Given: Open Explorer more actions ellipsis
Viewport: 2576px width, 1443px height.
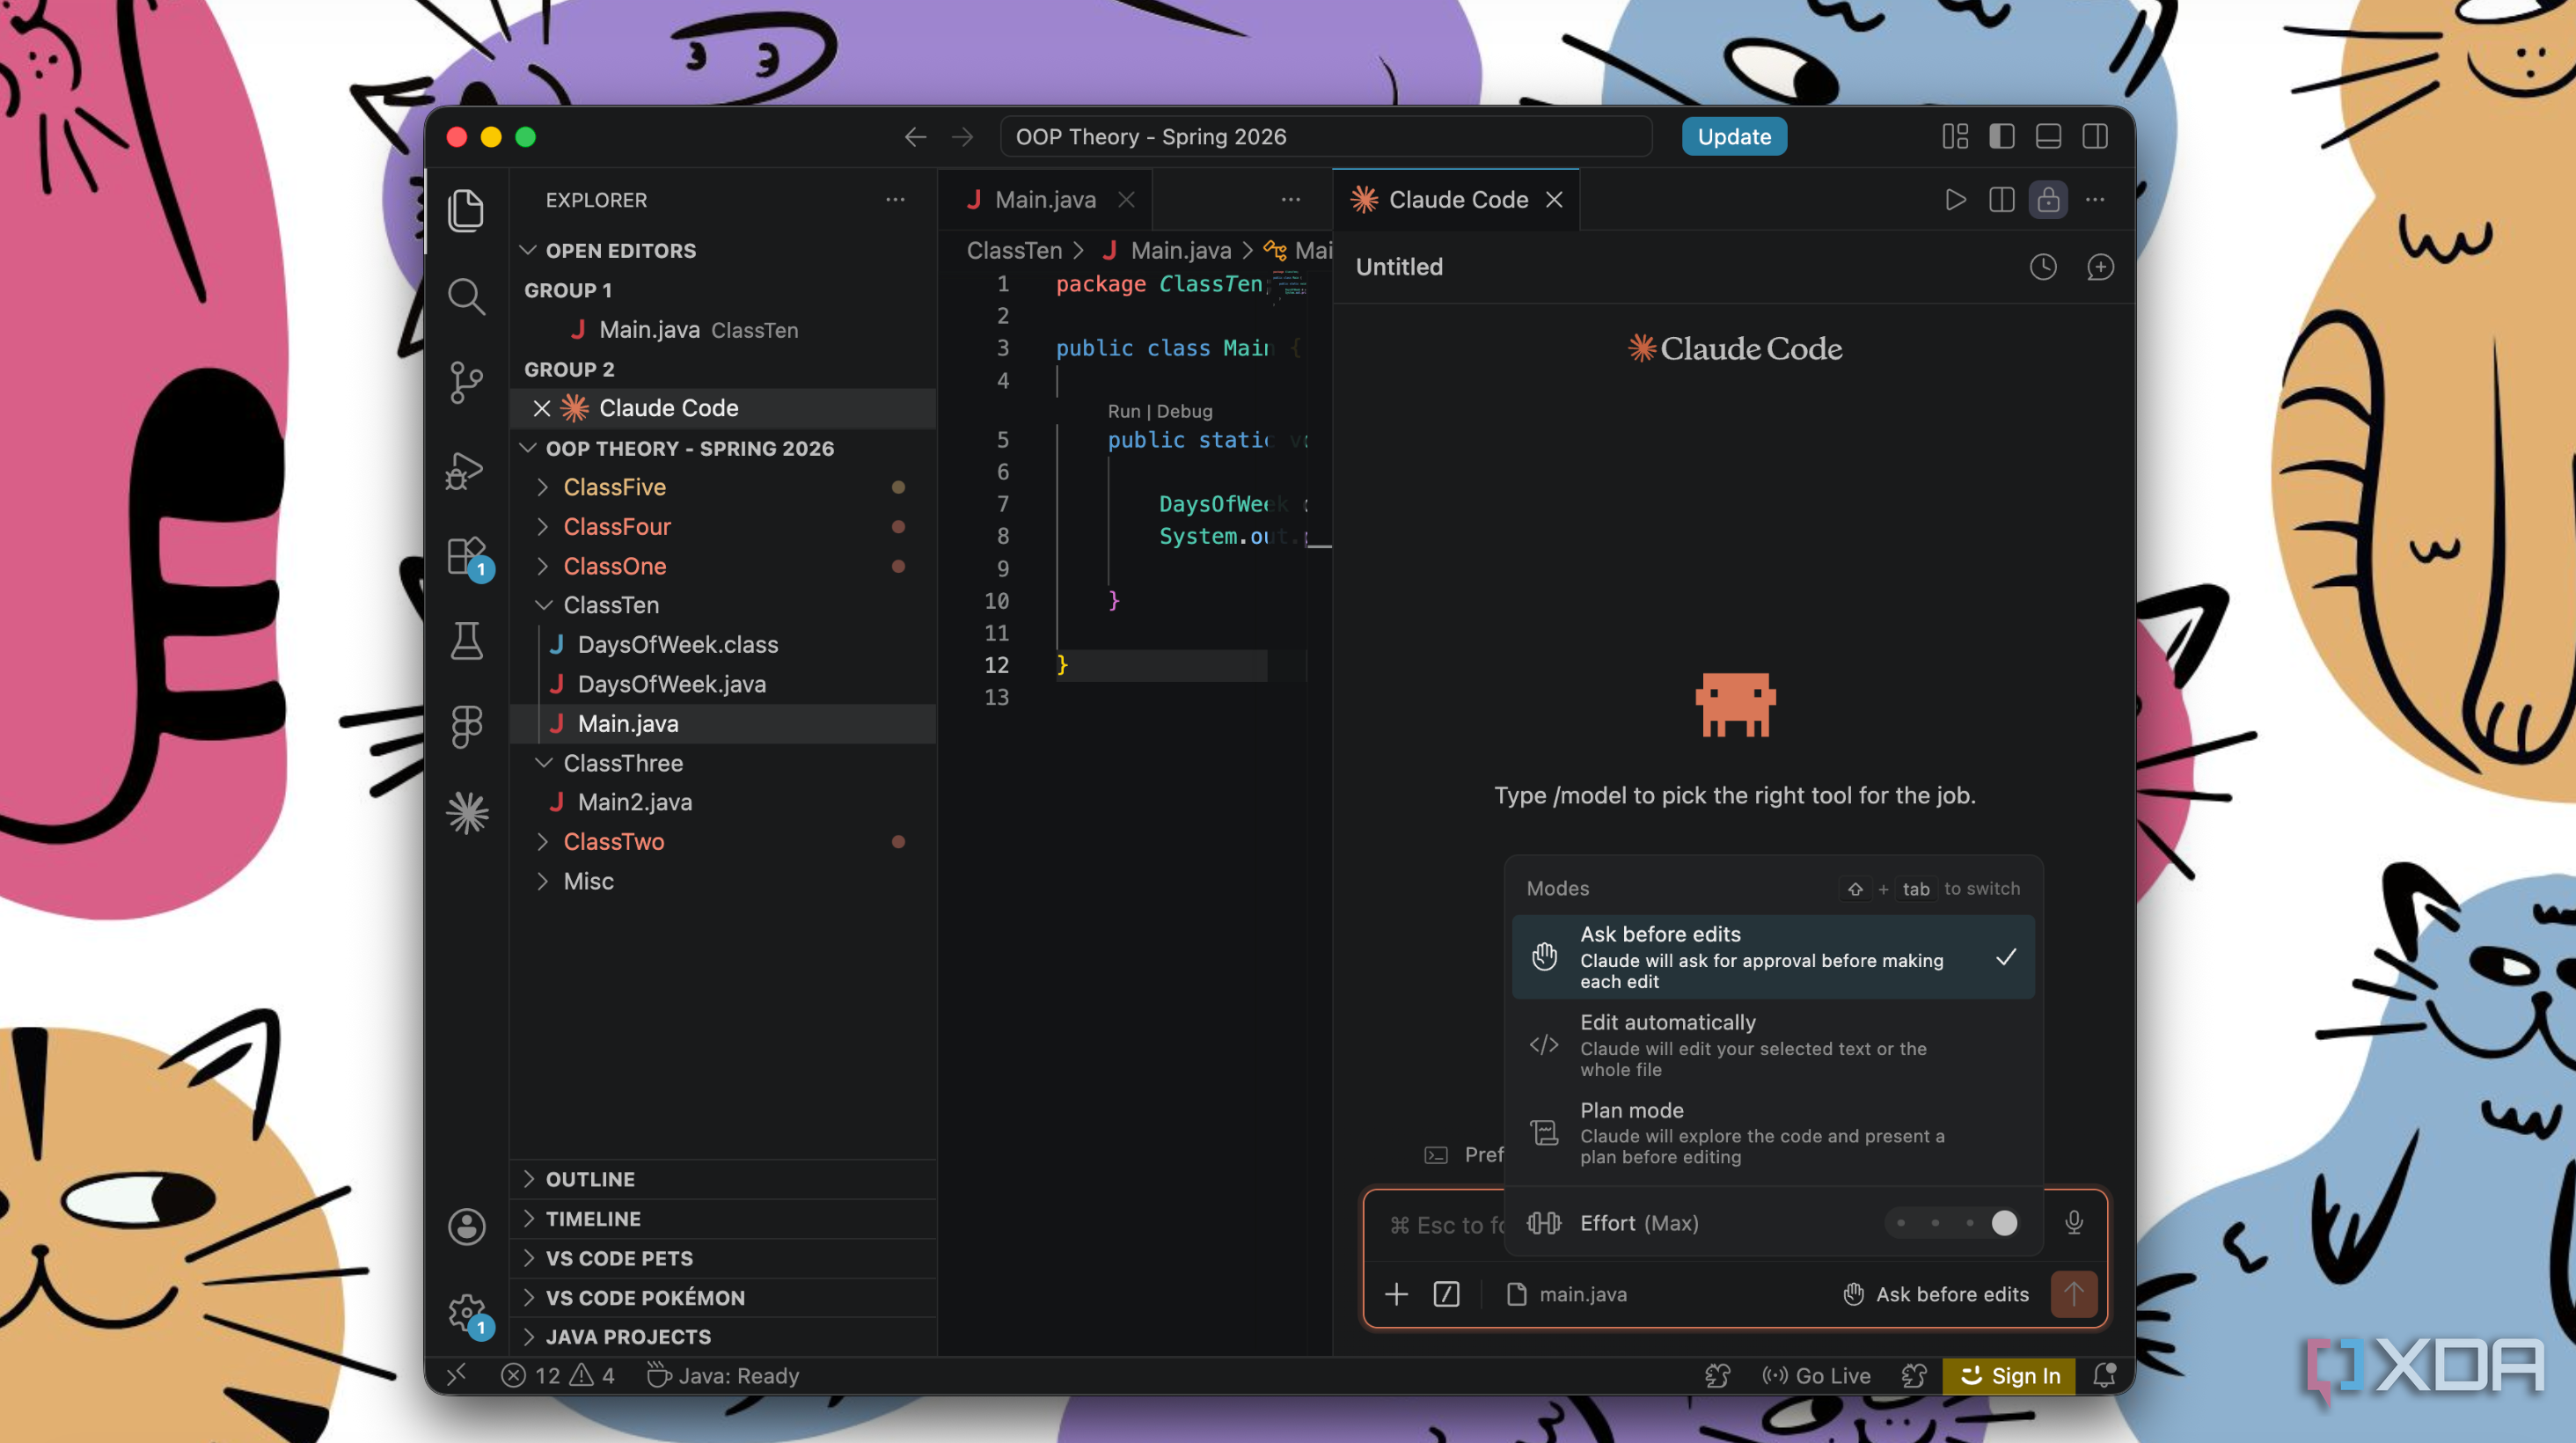Looking at the screenshot, I should click(x=895, y=200).
